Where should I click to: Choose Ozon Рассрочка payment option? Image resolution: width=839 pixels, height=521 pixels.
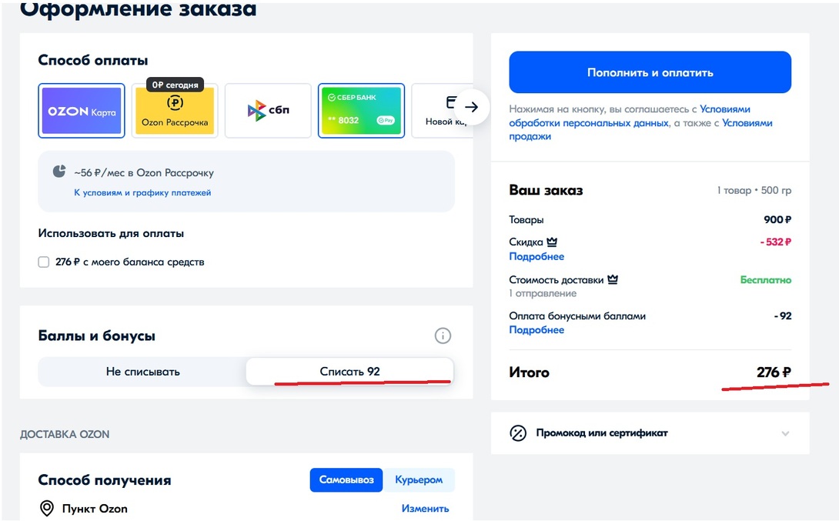[175, 112]
